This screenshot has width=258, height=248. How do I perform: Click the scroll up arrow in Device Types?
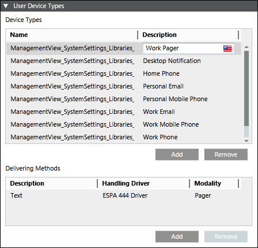click(x=246, y=47)
